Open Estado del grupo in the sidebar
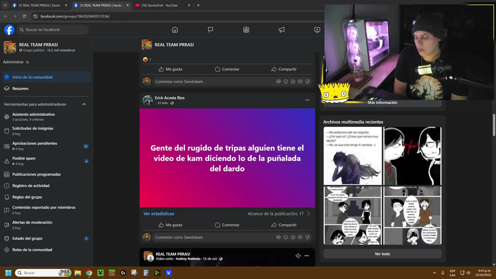The width and height of the screenshot is (496, 279). (x=46, y=238)
